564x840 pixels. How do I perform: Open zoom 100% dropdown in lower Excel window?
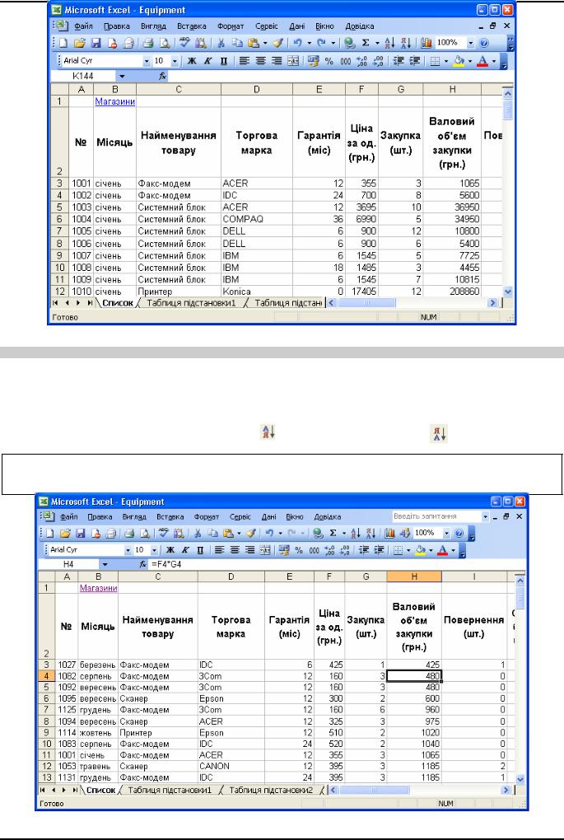point(446,533)
